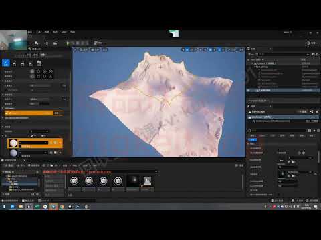Click Save All in the Content Browser toolbar
Screen dimensions: 321x240
click(34, 165)
